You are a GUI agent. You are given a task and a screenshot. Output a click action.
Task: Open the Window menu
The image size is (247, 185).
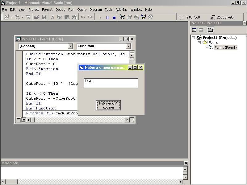click(x=136, y=10)
